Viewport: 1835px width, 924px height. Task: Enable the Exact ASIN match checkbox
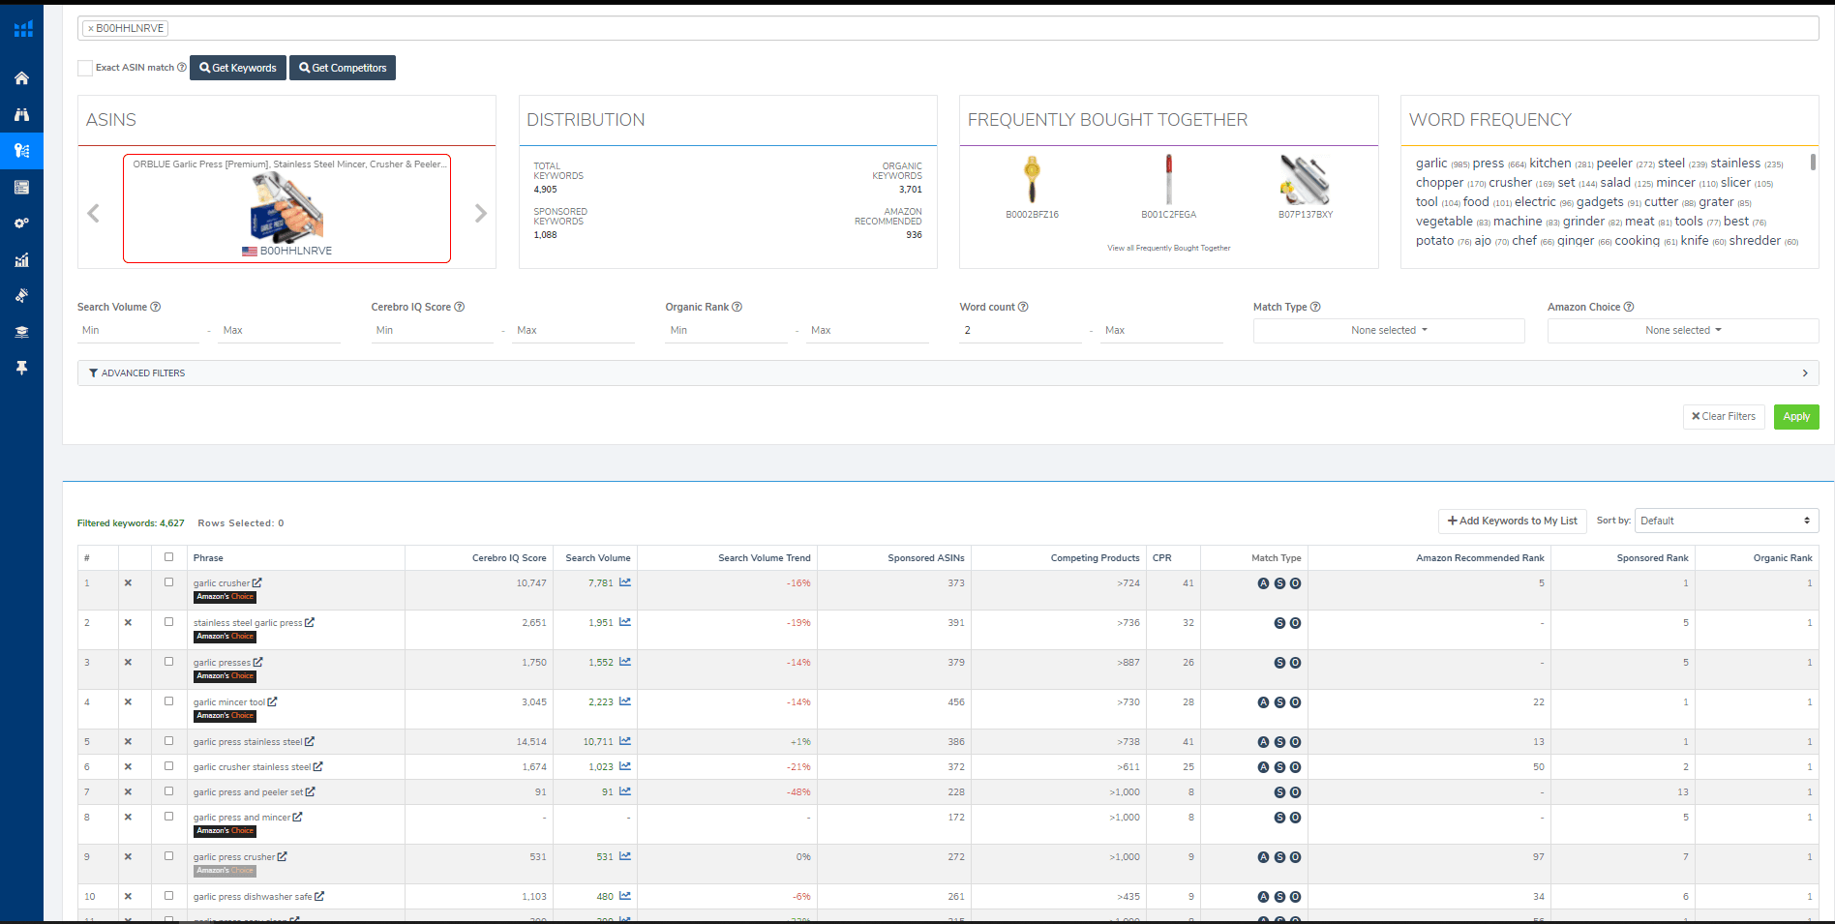[x=85, y=68]
